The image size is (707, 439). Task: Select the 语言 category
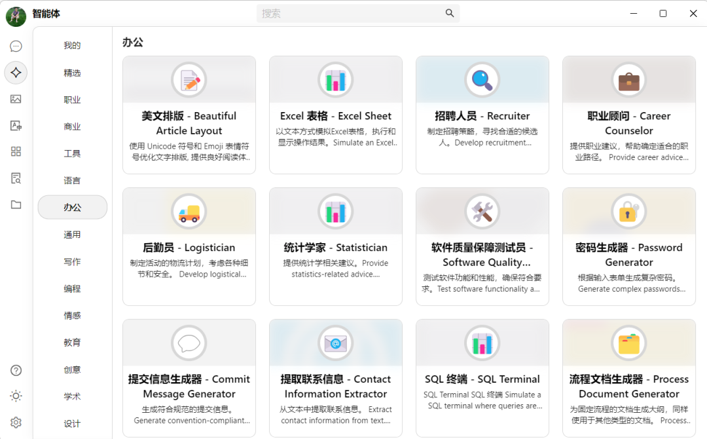point(72,180)
